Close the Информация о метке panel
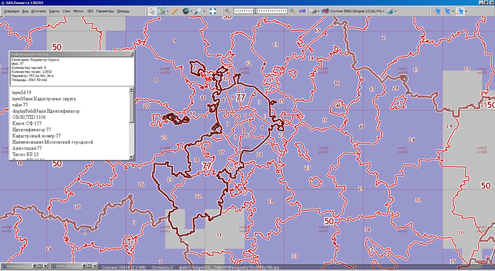The width and height of the screenshot is (495, 271). click(131, 54)
